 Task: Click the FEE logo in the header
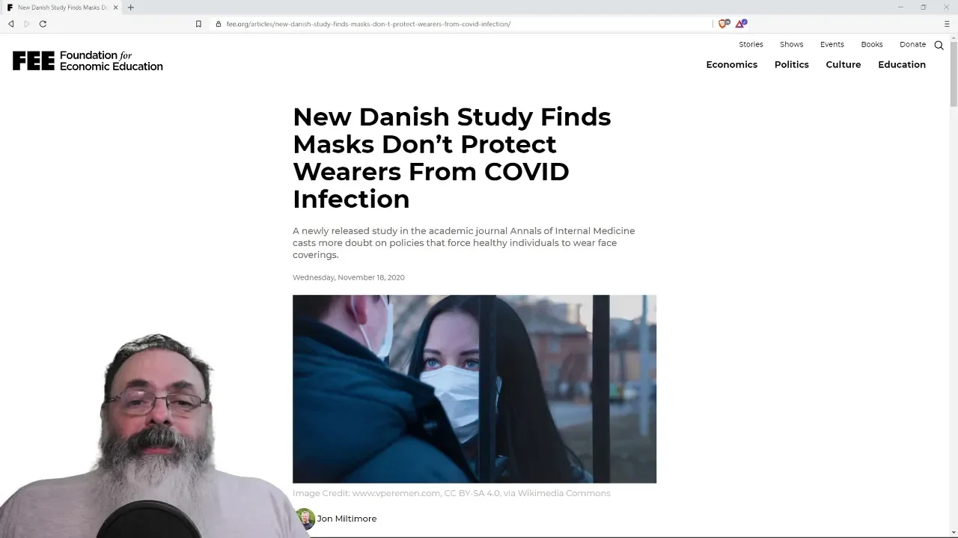coord(88,61)
